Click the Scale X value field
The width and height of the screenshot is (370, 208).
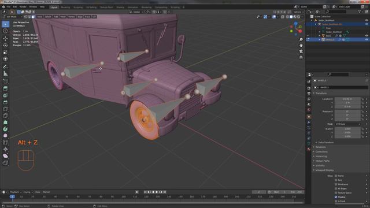347,129
